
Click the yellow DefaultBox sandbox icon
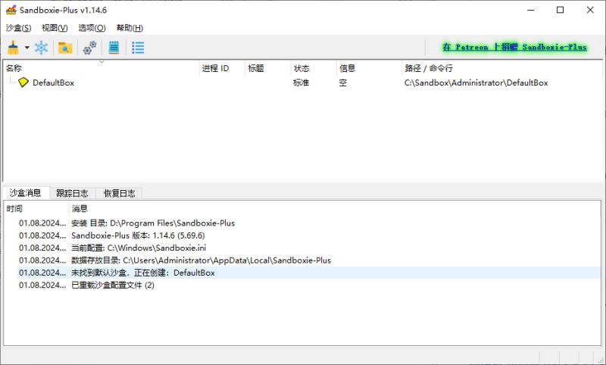(23, 83)
